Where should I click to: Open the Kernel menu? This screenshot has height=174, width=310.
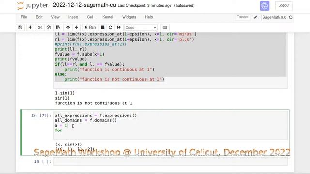[x=108, y=17]
